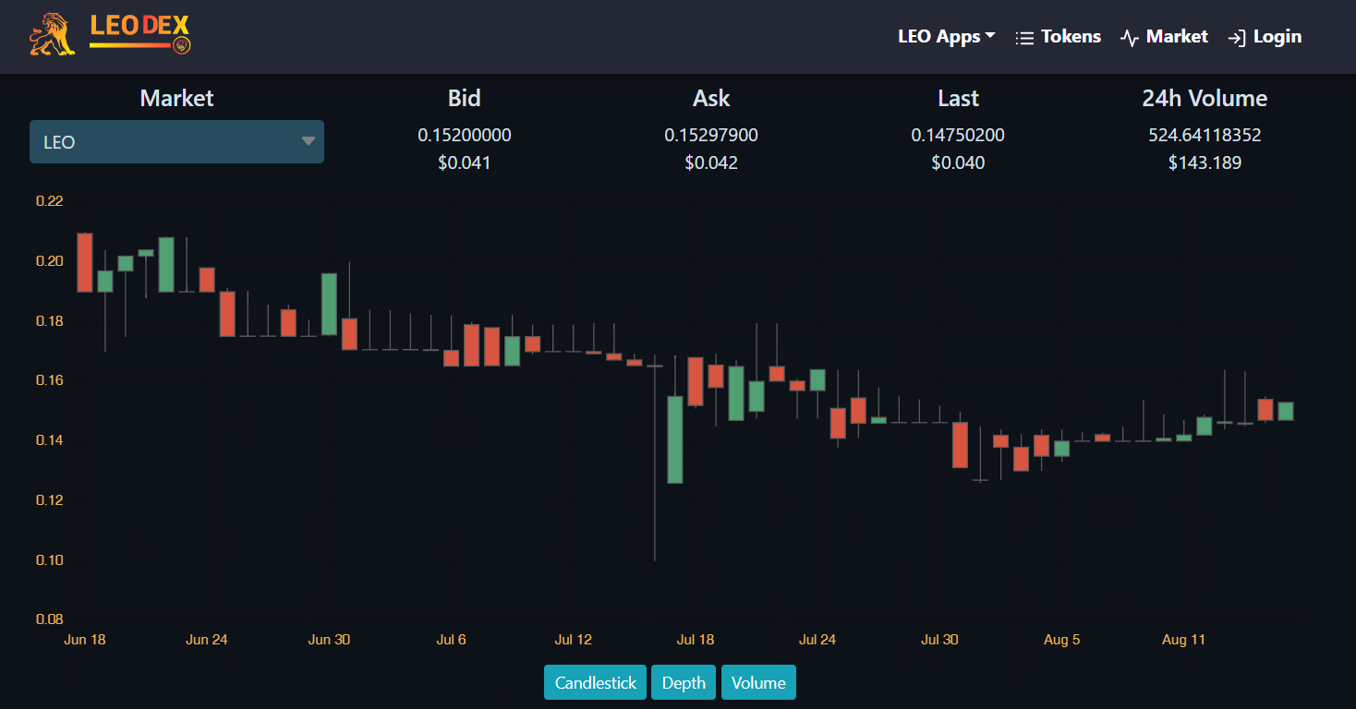Show the Depth chart
1356x709 pixels.
coord(684,683)
